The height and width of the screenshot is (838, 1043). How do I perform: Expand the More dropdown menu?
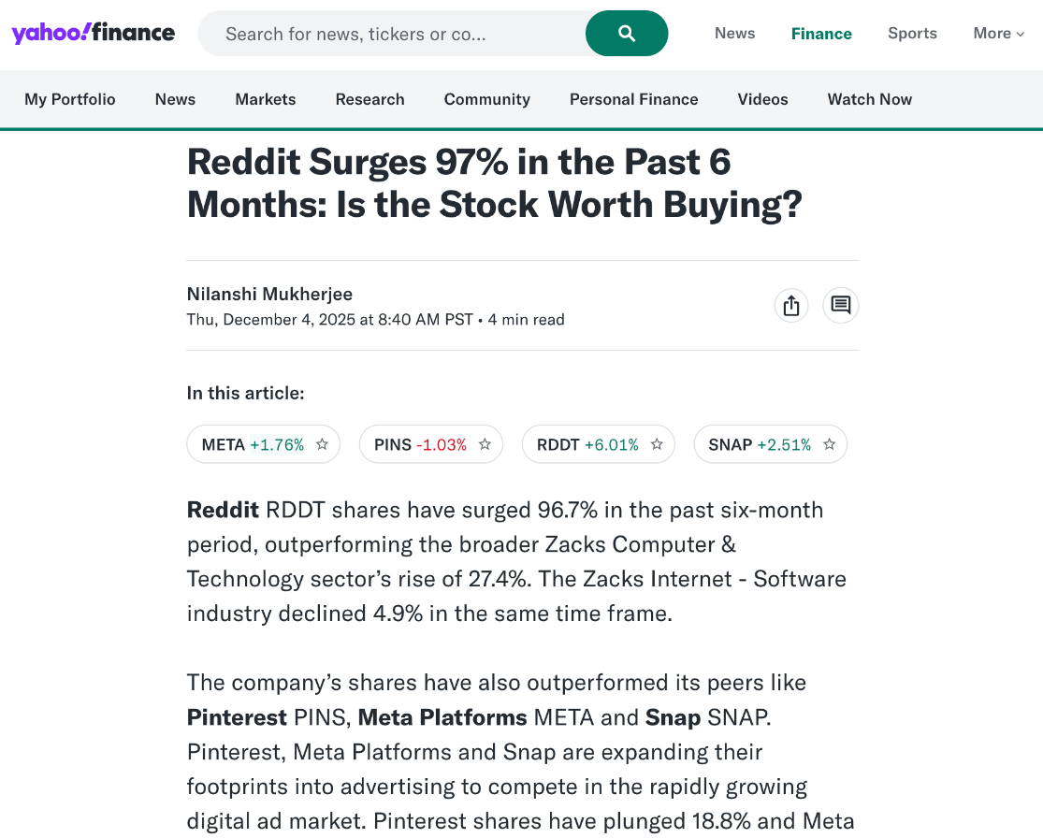[x=998, y=34]
